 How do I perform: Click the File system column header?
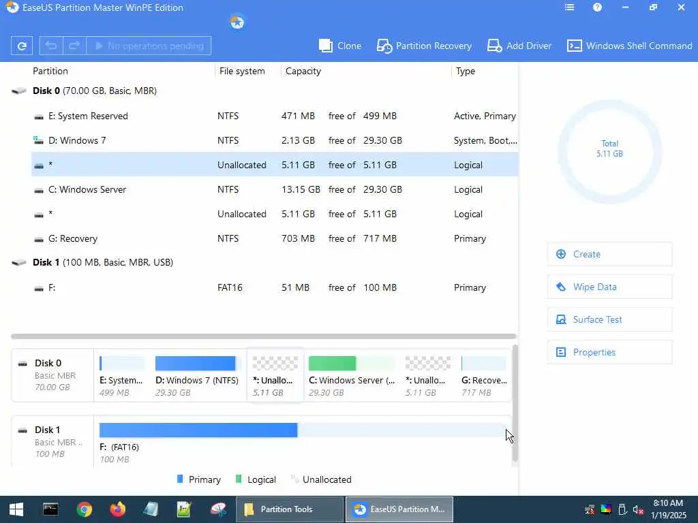pyautogui.click(x=242, y=71)
